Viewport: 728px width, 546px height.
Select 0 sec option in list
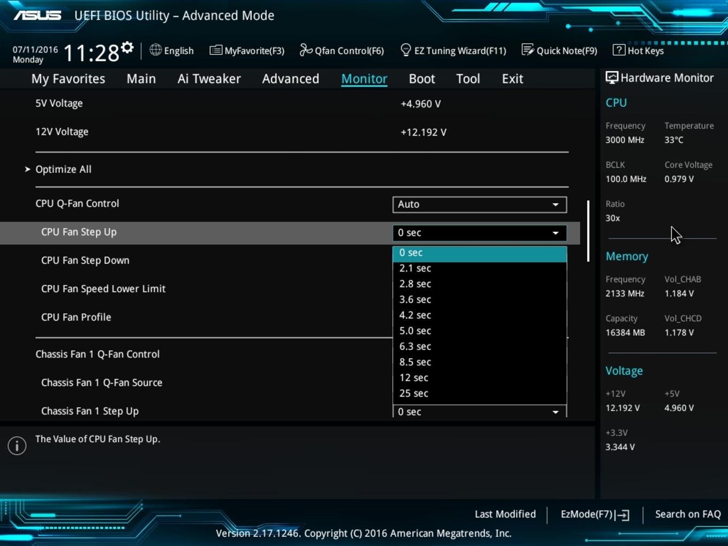(x=480, y=253)
